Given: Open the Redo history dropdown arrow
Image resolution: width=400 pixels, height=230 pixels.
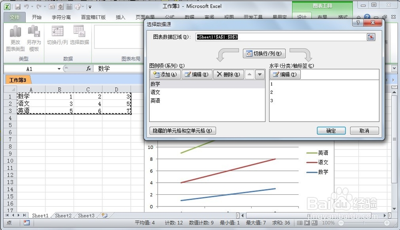Looking at the screenshot, I should click(x=45, y=7).
